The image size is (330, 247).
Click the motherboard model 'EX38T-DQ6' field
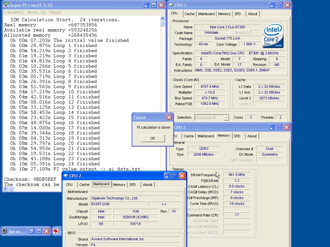[x=119, y=204]
